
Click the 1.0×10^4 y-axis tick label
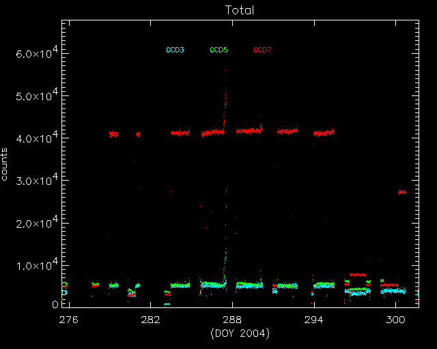[x=34, y=265]
